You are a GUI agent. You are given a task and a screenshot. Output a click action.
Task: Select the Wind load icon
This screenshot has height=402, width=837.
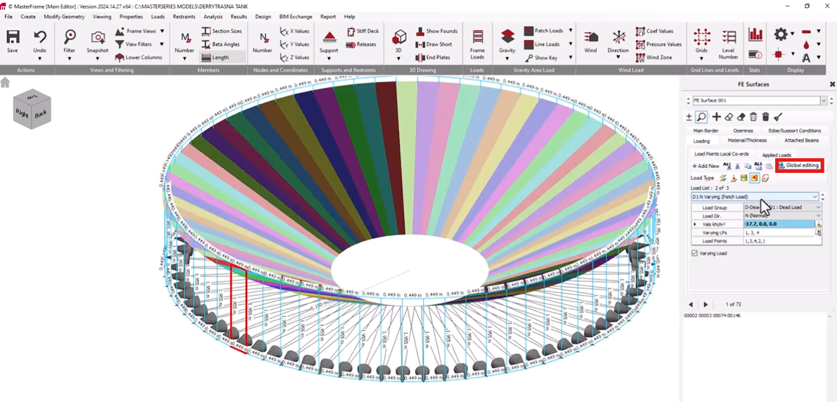tap(591, 41)
